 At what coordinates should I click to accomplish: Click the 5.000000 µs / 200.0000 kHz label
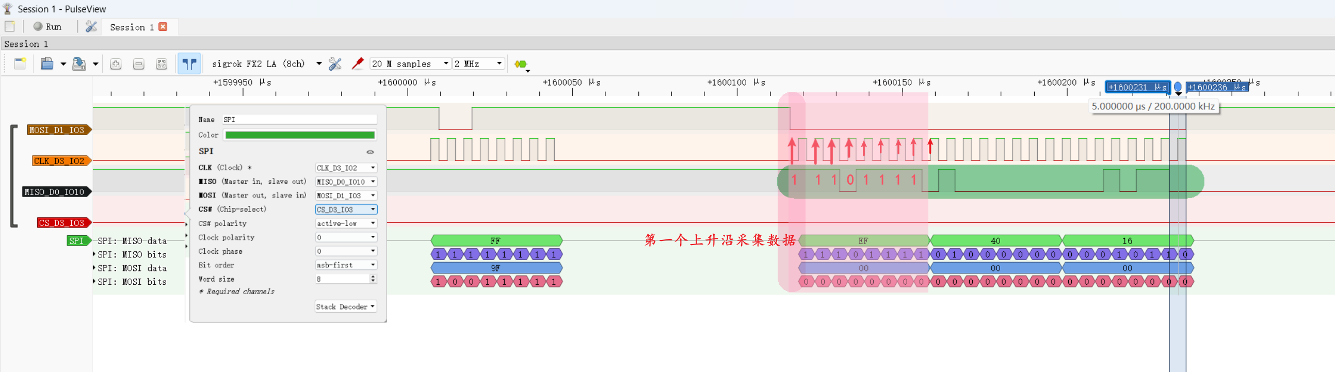tap(1153, 106)
